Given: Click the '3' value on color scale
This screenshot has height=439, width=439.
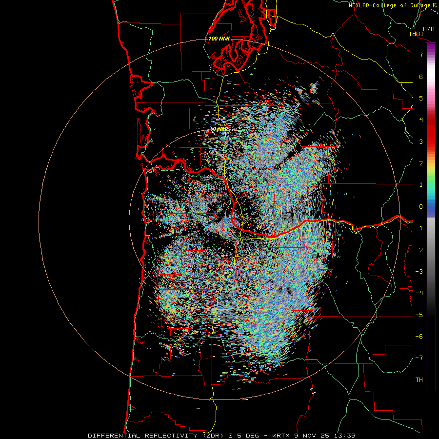Looking at the screenshot, I should click(421, 141).
